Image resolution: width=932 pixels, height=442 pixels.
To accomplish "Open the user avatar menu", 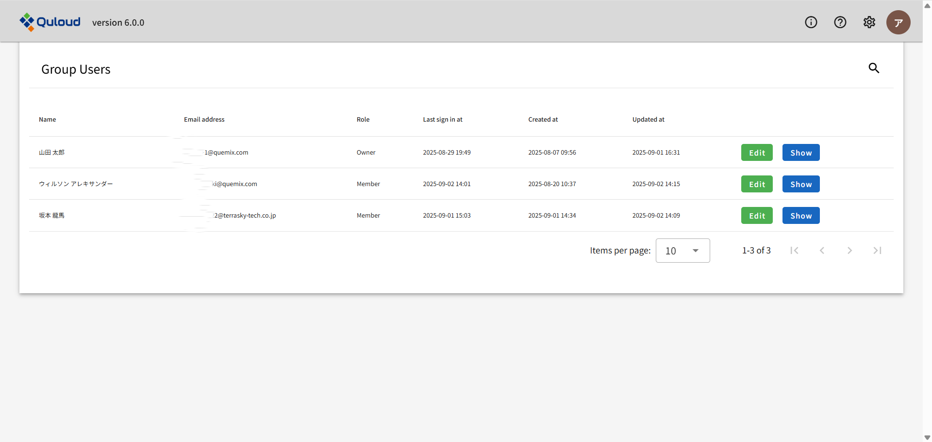I will (x=898, y=22).
